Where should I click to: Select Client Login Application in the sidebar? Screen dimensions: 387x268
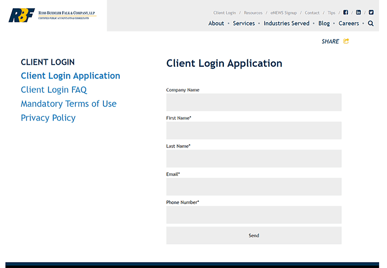click(70, 76)
